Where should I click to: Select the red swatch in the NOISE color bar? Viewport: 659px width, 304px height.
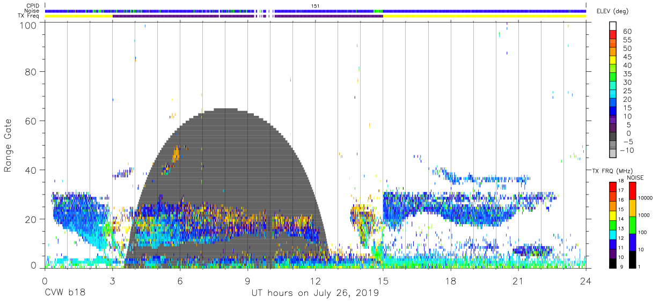(x=632, y=191)
